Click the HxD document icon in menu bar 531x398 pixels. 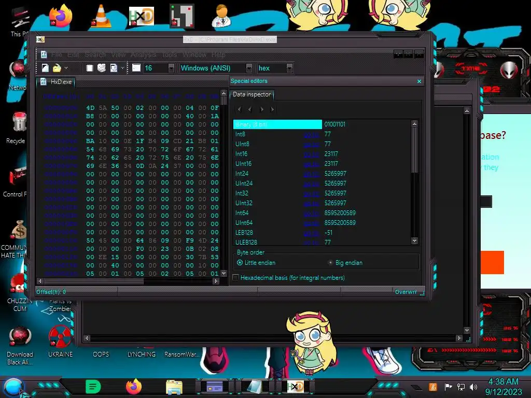[x=44, y=54]
